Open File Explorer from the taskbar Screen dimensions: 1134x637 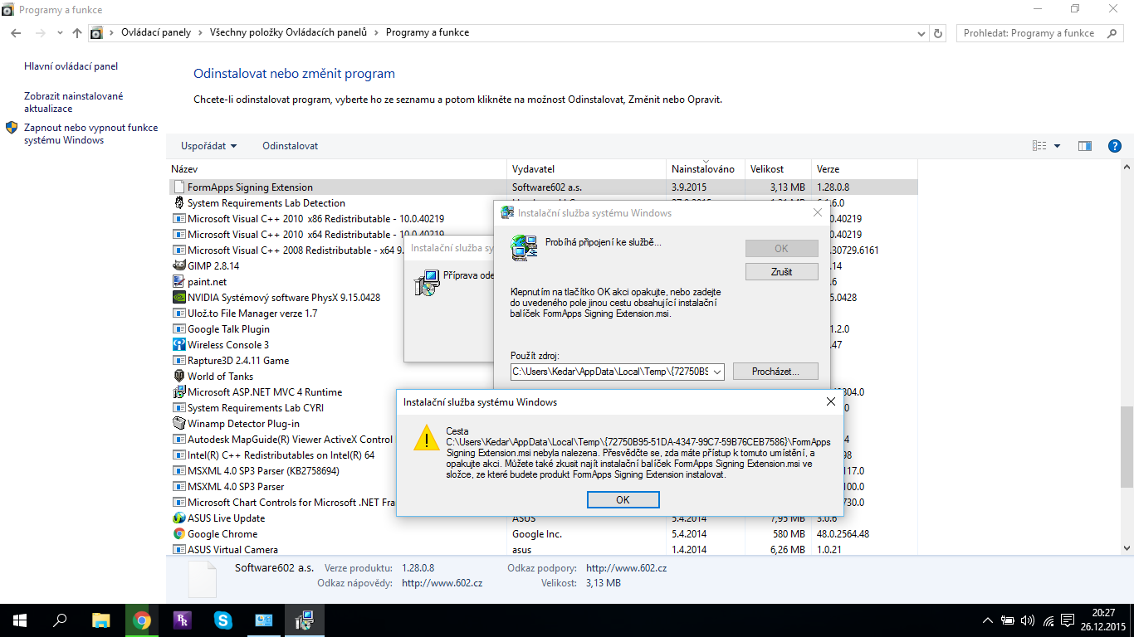coord(100,620)
